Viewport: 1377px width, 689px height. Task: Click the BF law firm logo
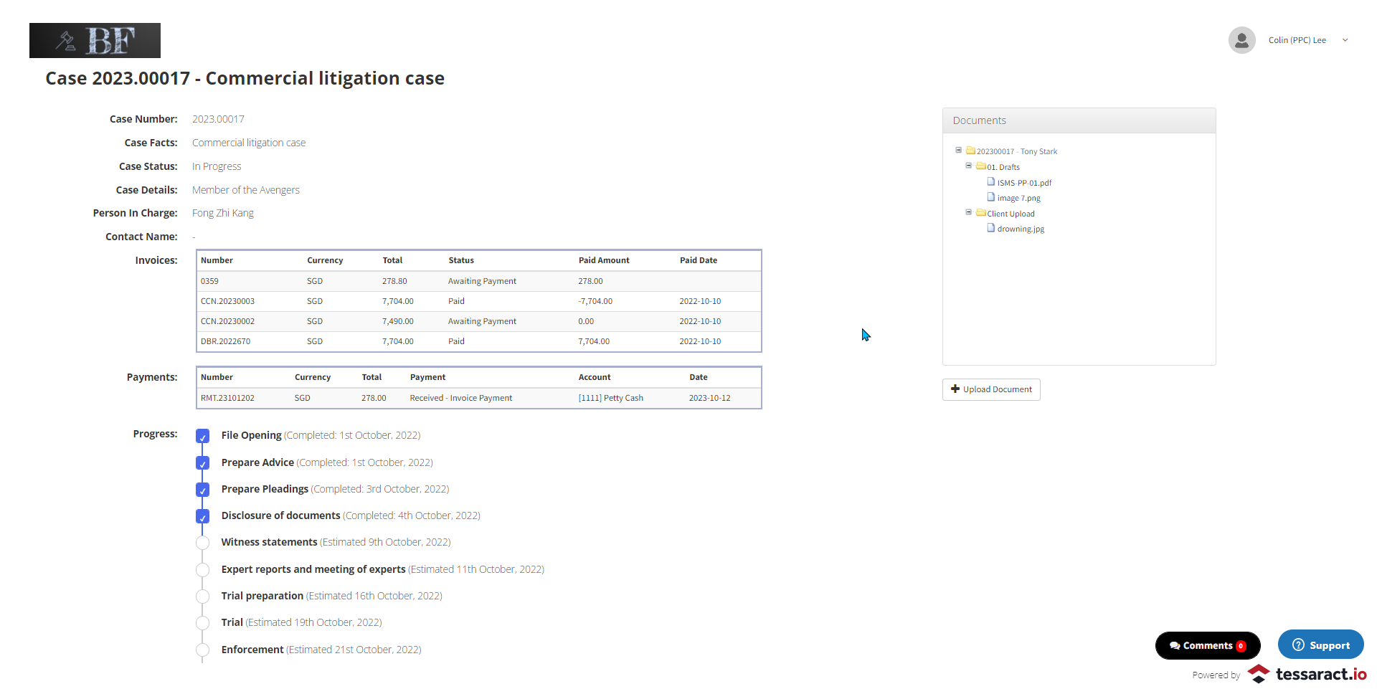coord(94,40)
